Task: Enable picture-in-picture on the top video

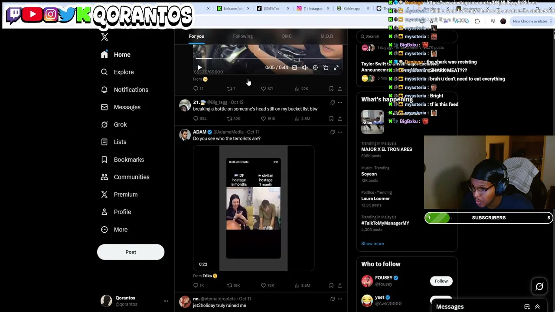Action: coord(326,68)
